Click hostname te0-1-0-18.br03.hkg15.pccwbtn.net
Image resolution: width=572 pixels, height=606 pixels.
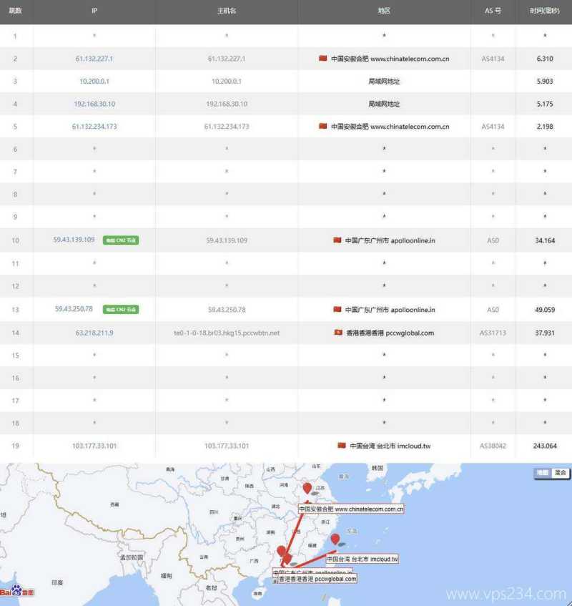[226, 332]
